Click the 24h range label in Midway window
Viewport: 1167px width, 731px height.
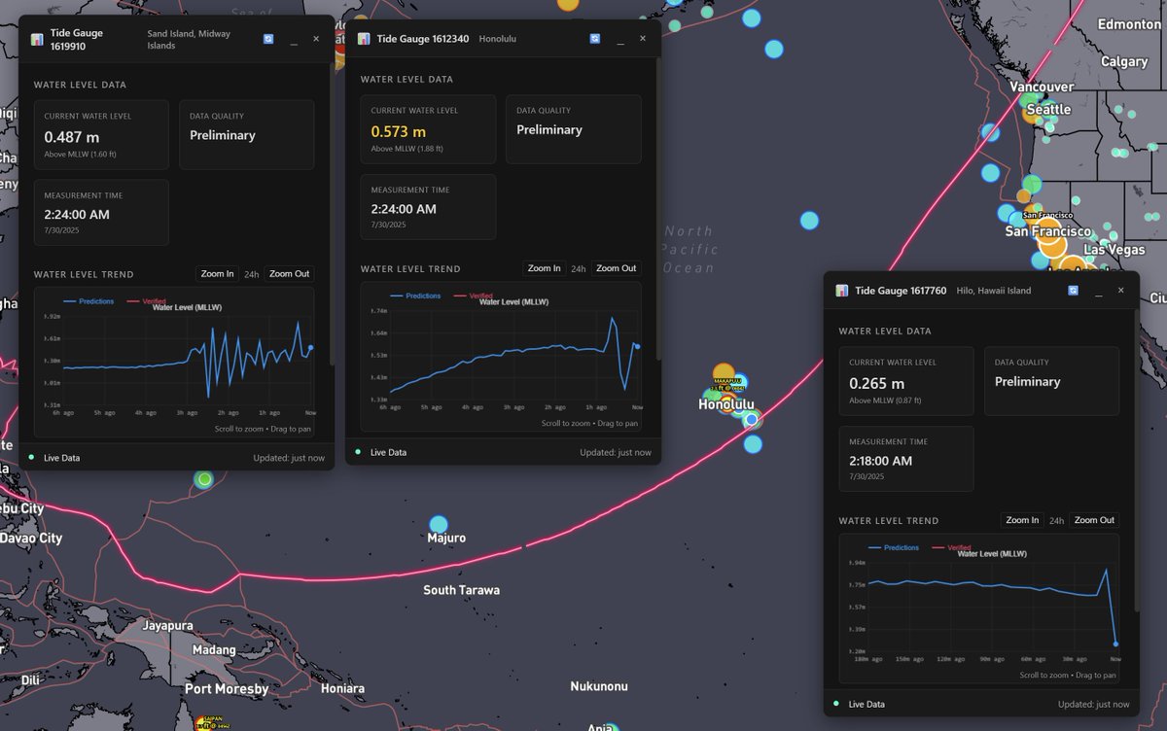[251, 275]
